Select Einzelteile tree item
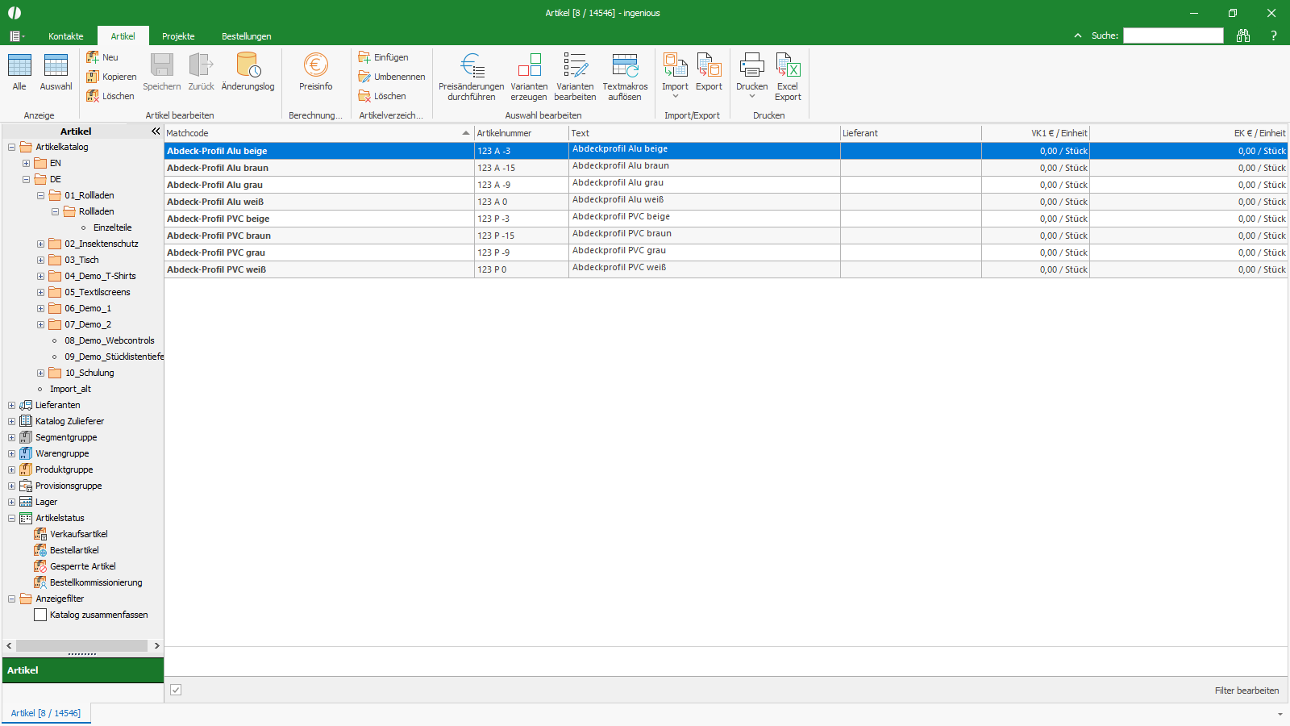 coord(112,227)
